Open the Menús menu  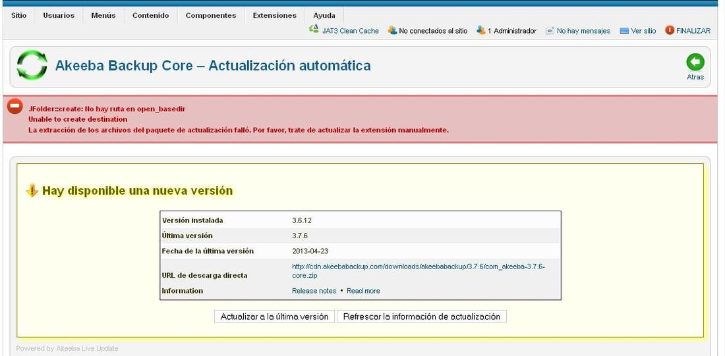coord(103,16)
